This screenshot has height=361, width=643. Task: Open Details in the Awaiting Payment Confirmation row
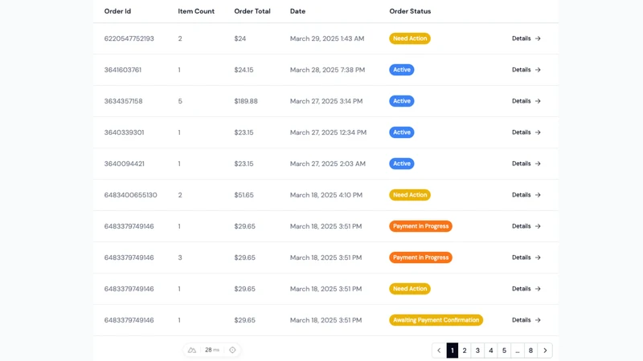coord(526,320)
